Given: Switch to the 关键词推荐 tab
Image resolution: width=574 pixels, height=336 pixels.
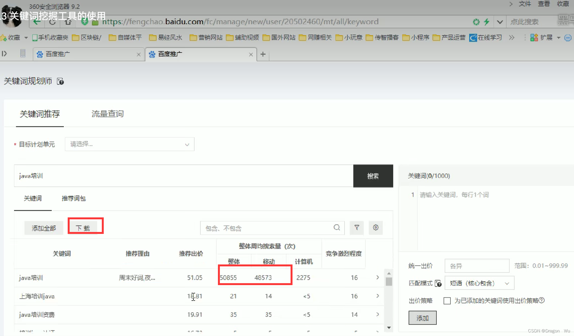Looking at the screenshot, I should [40, 114].
